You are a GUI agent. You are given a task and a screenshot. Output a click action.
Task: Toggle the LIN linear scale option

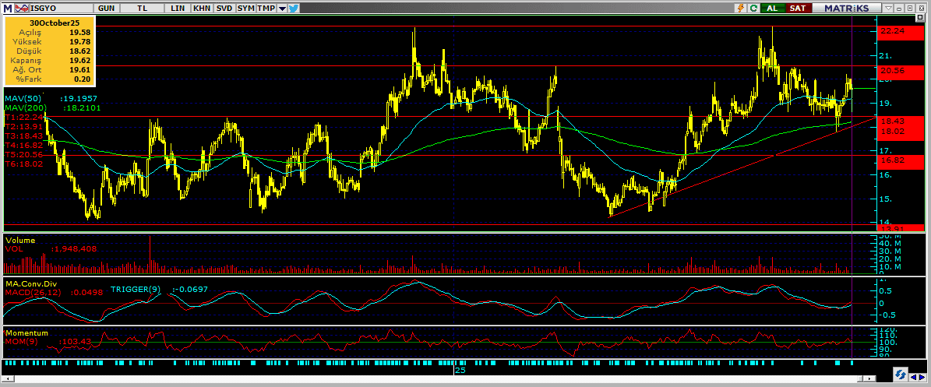tap(178, 8)
